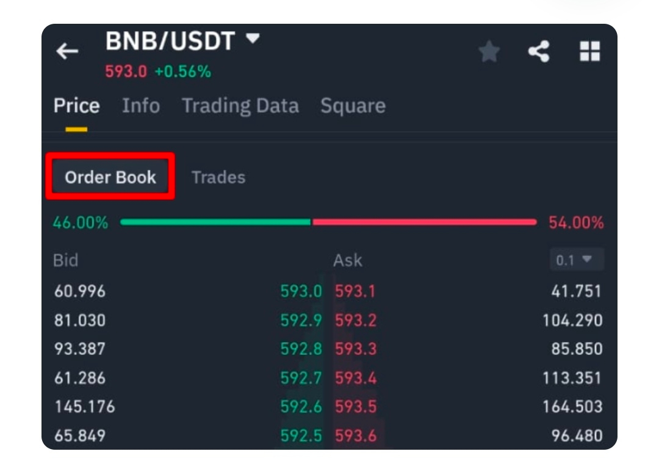
Task: Expand the BNB/USDT pair dropdown arrow
Action: [253, 38]
